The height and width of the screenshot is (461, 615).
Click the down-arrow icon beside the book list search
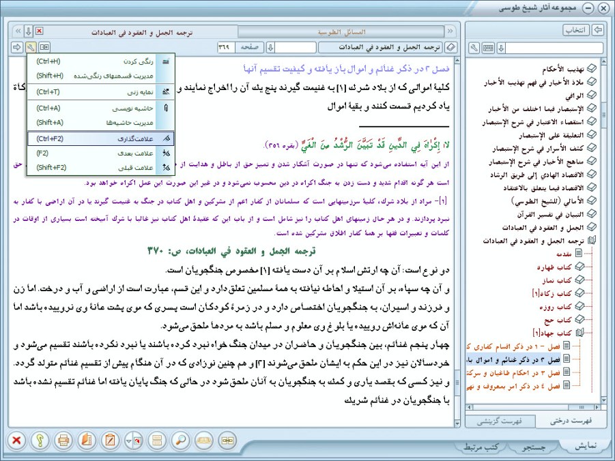coord(501,48)
